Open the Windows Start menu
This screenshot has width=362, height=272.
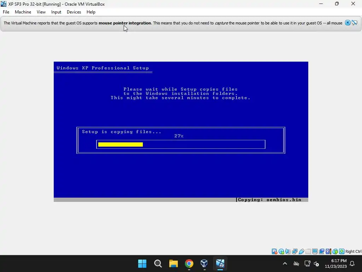click(x=142, y=263)
